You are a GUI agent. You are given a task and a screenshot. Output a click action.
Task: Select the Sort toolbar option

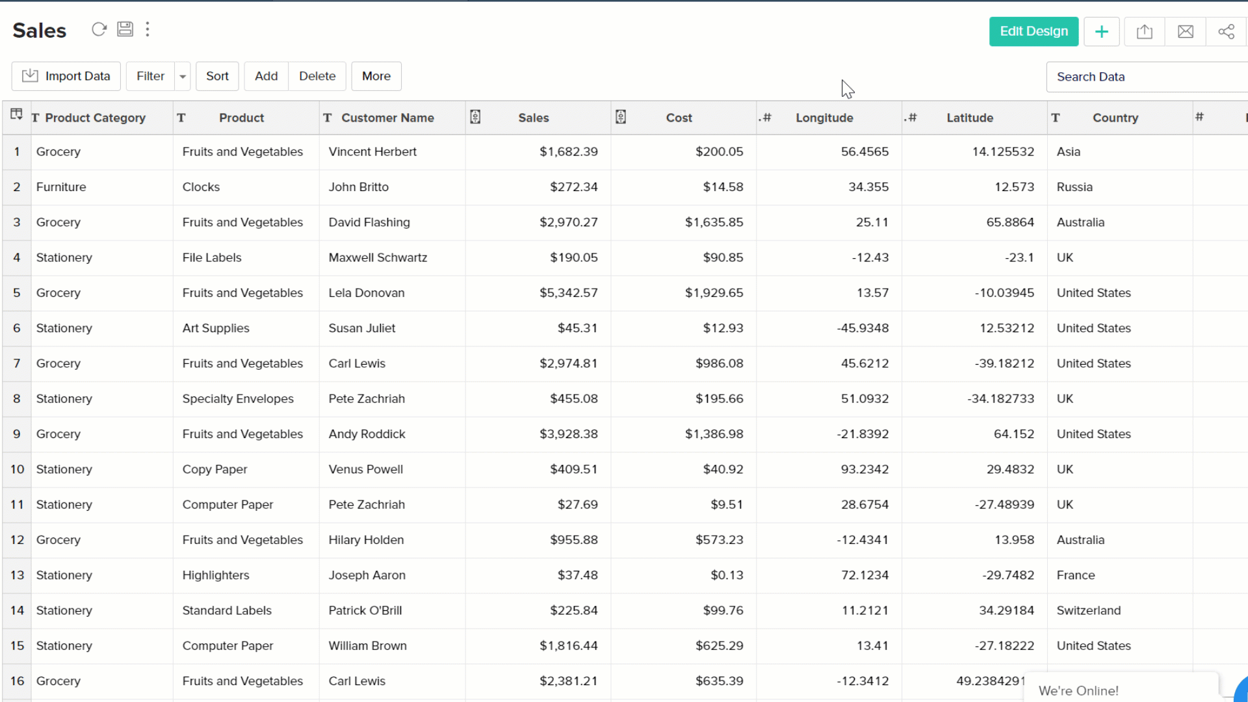tap(217, 76)
